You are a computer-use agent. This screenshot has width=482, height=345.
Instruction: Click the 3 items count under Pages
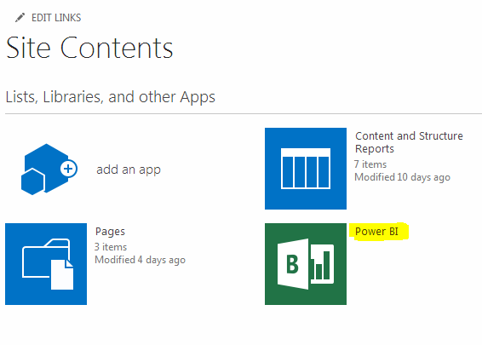pos(111,247)
